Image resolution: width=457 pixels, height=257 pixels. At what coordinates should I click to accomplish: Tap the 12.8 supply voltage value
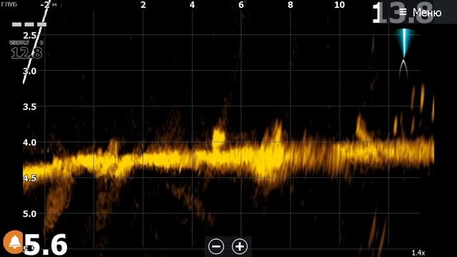(26, 53)
